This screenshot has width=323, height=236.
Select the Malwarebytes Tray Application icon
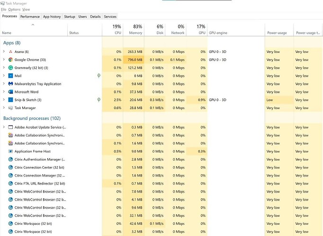pos(10,84)
